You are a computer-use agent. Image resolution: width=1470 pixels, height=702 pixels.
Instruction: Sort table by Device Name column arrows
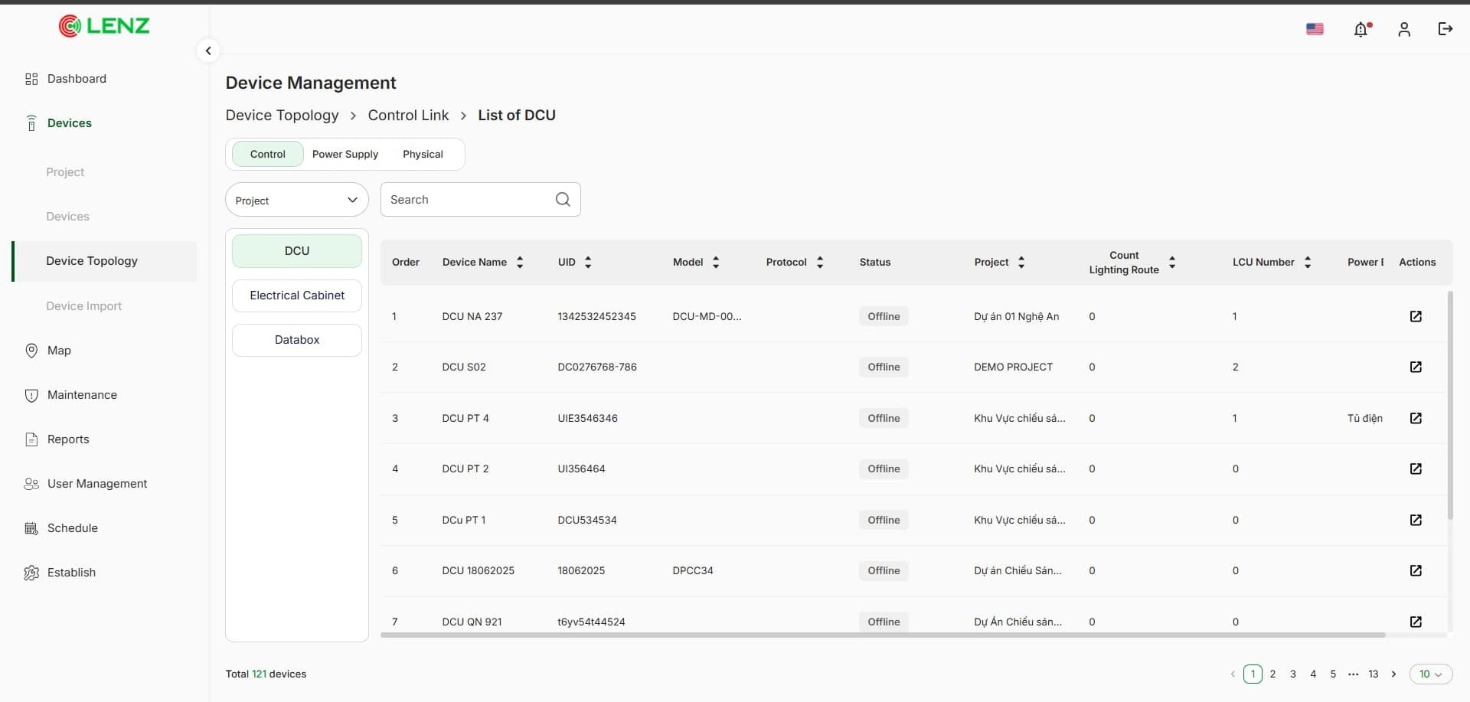point(520,262)
